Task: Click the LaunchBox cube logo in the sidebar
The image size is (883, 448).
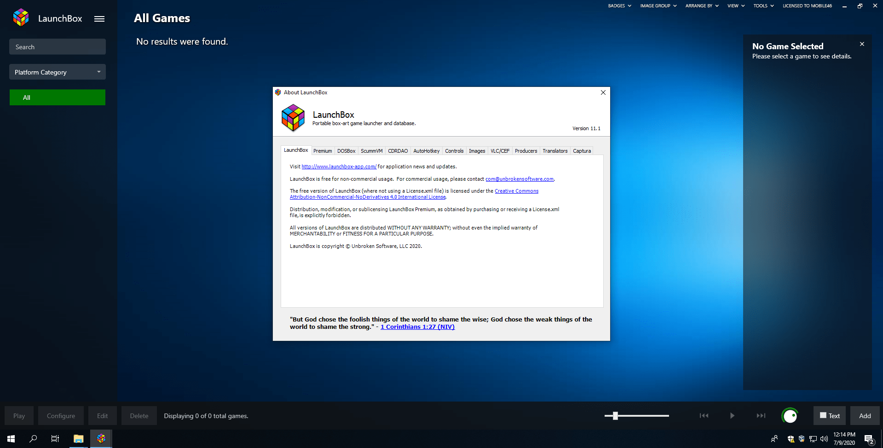Action: (x=21, y=18)
